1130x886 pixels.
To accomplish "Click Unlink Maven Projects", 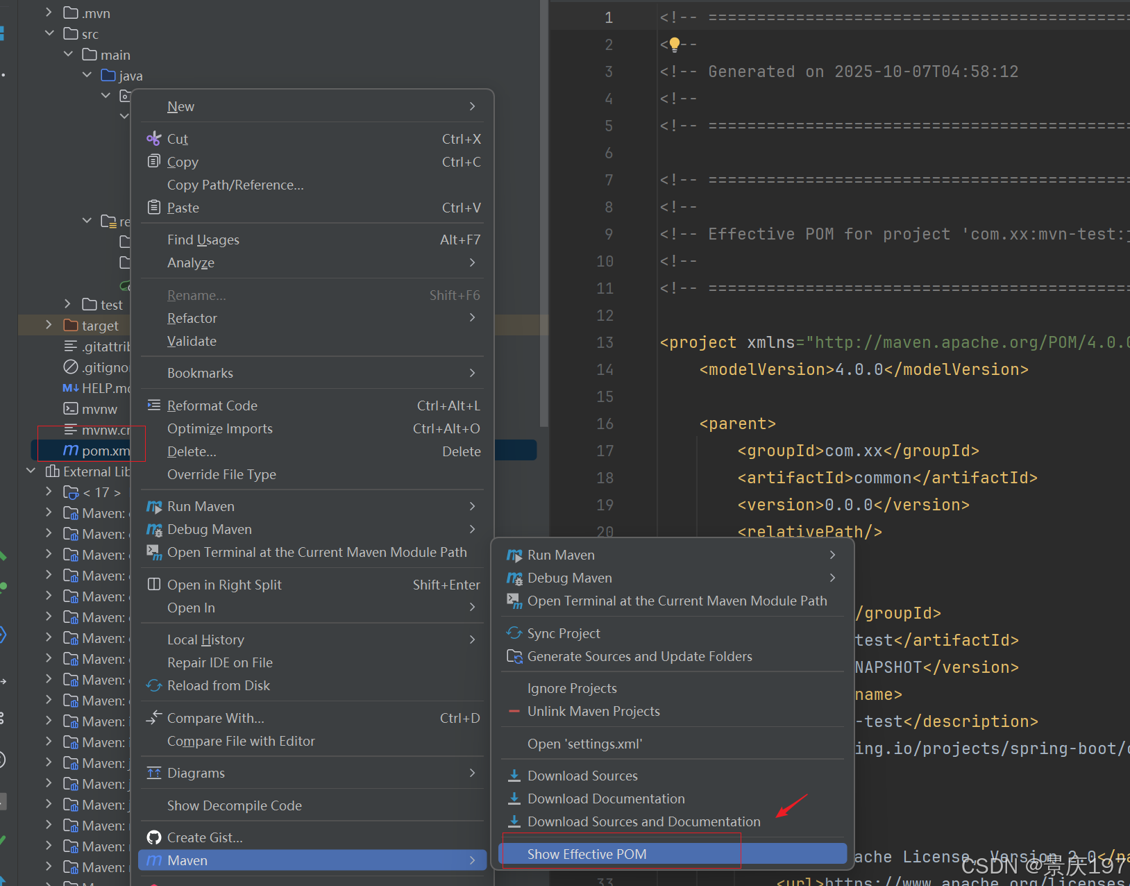I will (593, 711).
